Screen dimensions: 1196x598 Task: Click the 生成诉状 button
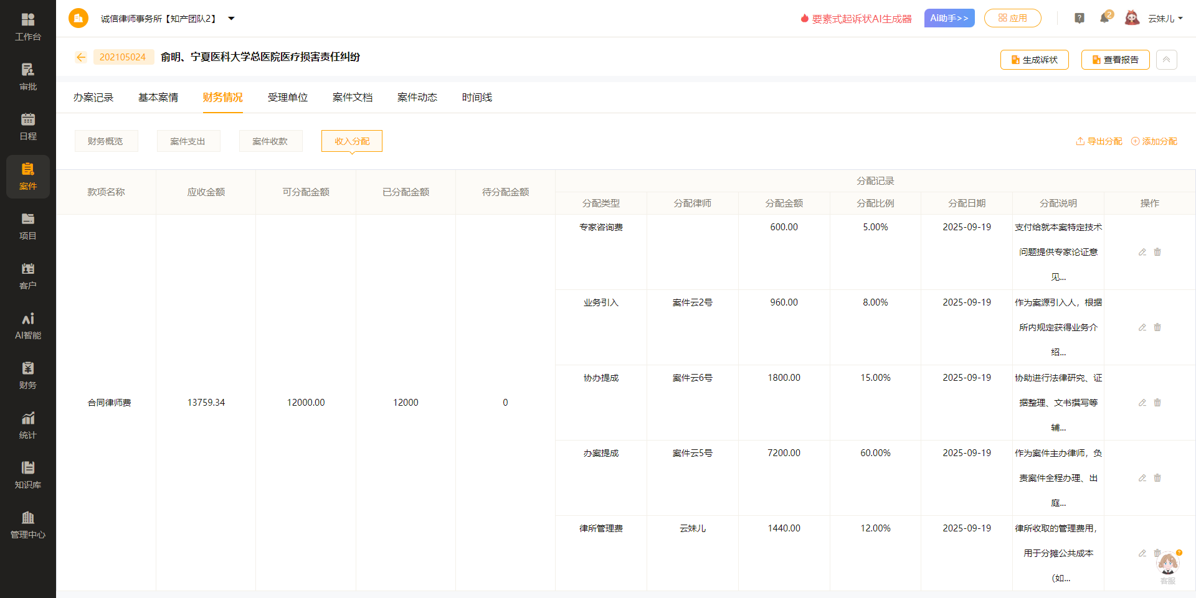(x=1034, y=60)
